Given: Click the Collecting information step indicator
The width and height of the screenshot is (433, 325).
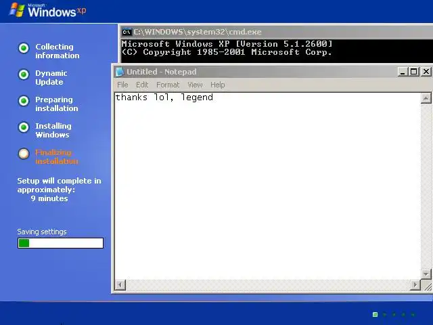Looking at the screenshot, I should (24, 48).
